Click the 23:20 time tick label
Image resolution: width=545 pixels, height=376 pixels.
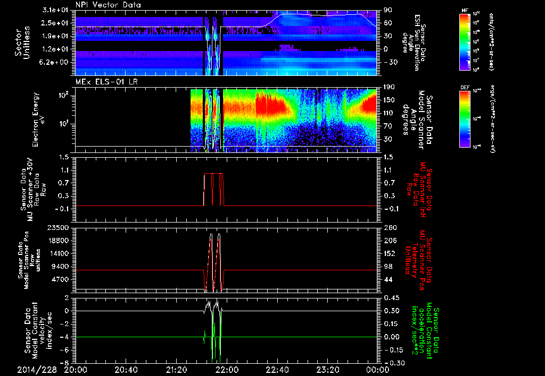click(327, 370)
